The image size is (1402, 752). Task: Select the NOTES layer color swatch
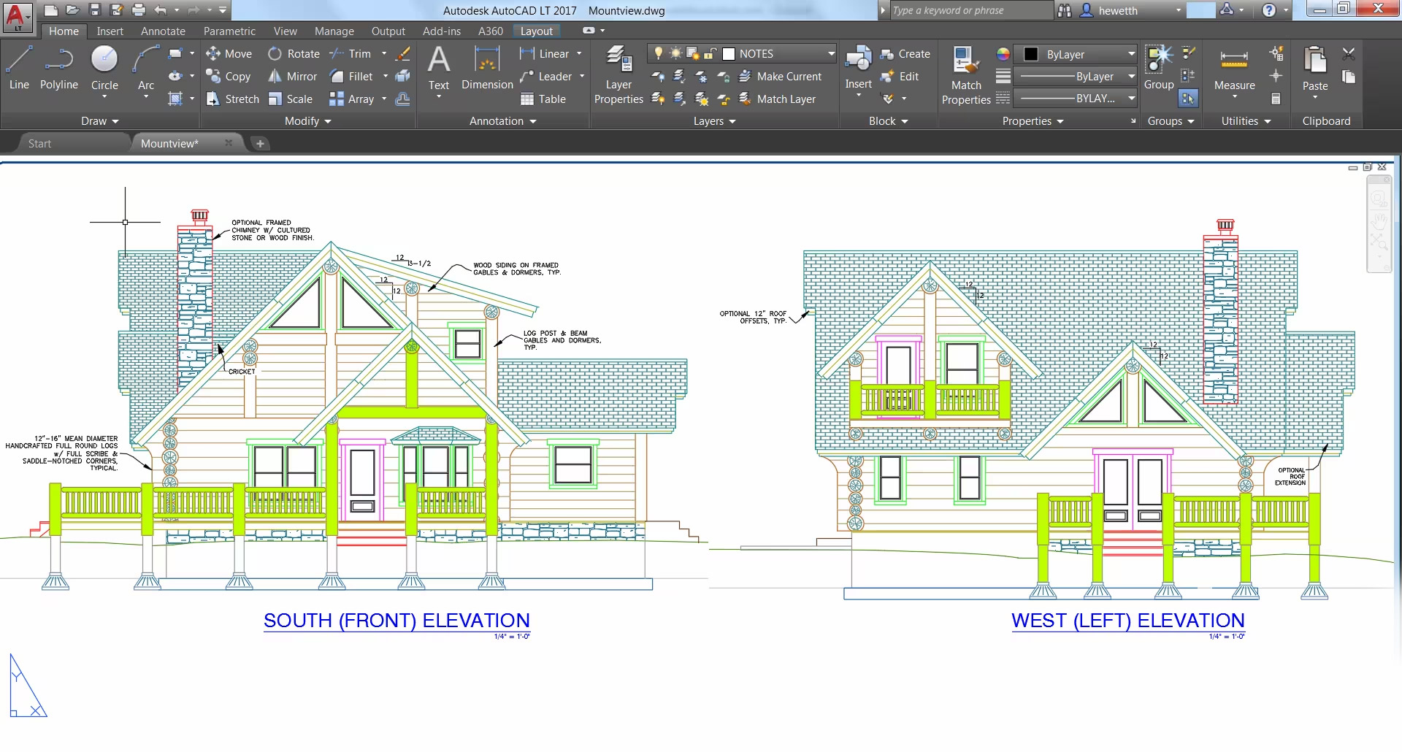tap(728, 53)
